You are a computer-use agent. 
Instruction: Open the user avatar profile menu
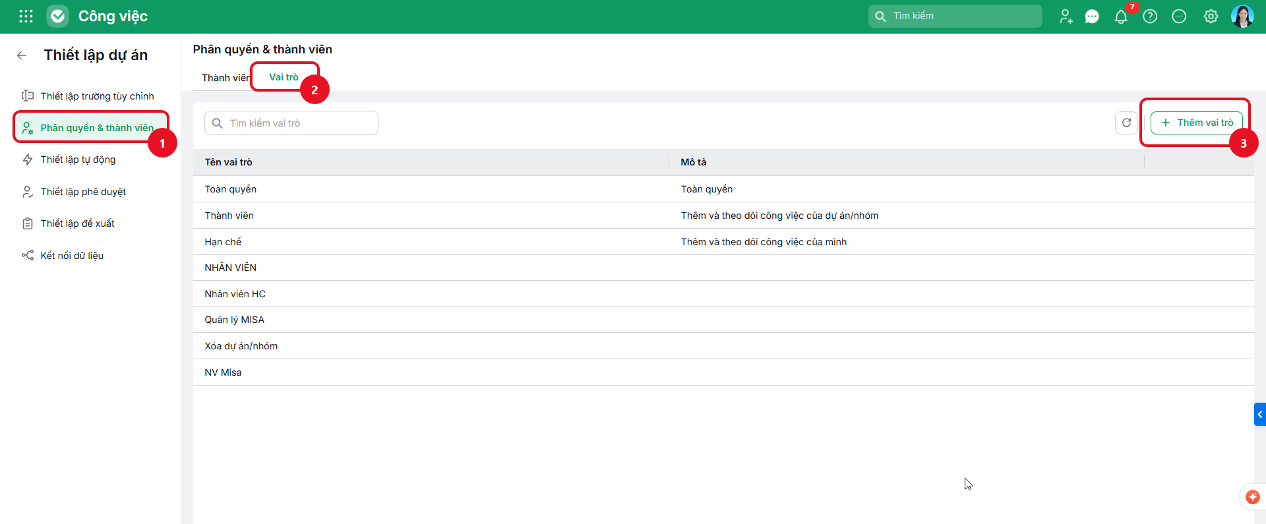(x=1242, y=16)
